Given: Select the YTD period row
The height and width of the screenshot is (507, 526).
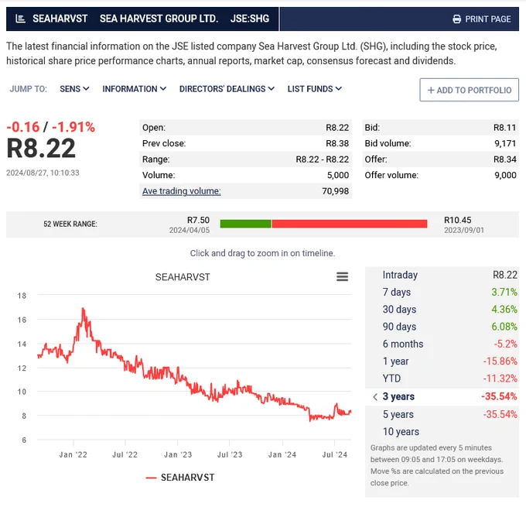Looking at the screenshot, I should [442, 379].
